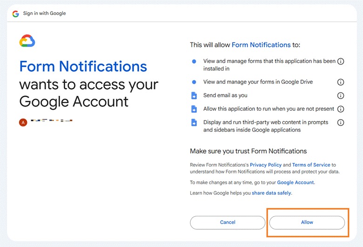Click 'View and manage your forms in Google Drive' text

coord(258,82)
